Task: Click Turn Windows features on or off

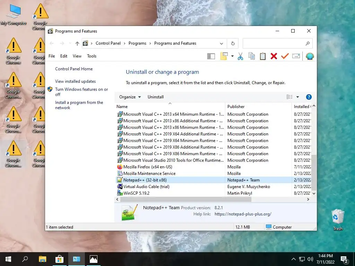Action: [81, 92]
